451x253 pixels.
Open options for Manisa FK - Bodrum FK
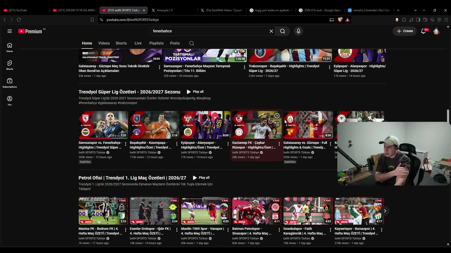point(125,230)
